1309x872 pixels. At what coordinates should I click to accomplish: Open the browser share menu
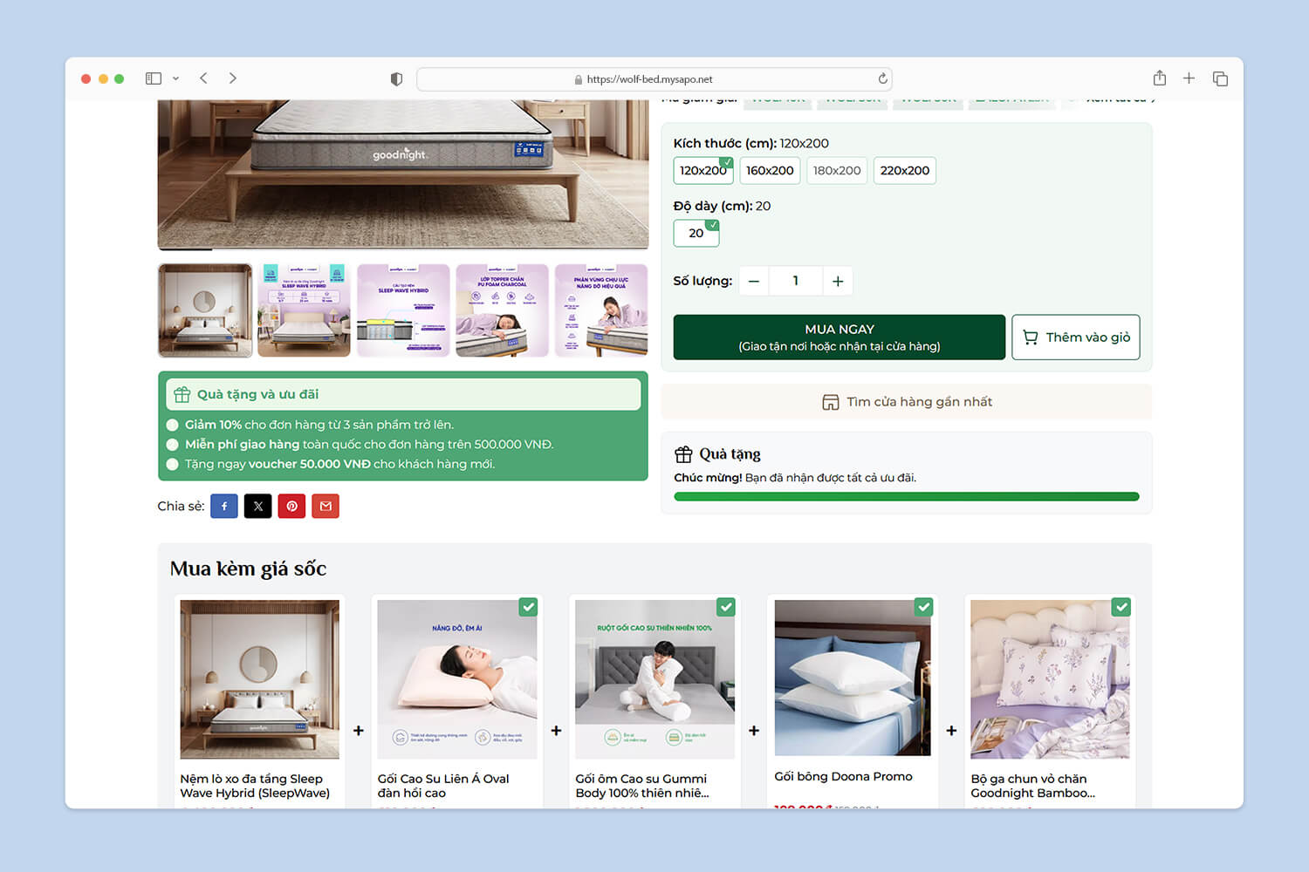pos(1159,78)
